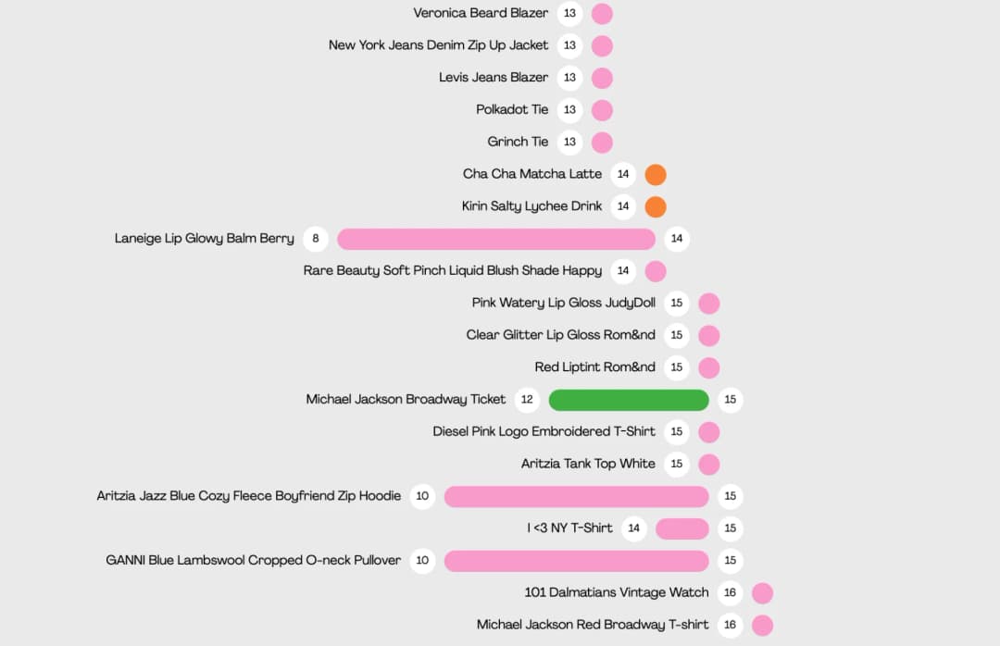Click the Diesel Pink Logo Embroidered T-Shirt label
Screen dimensions: 1000x646
544,431
